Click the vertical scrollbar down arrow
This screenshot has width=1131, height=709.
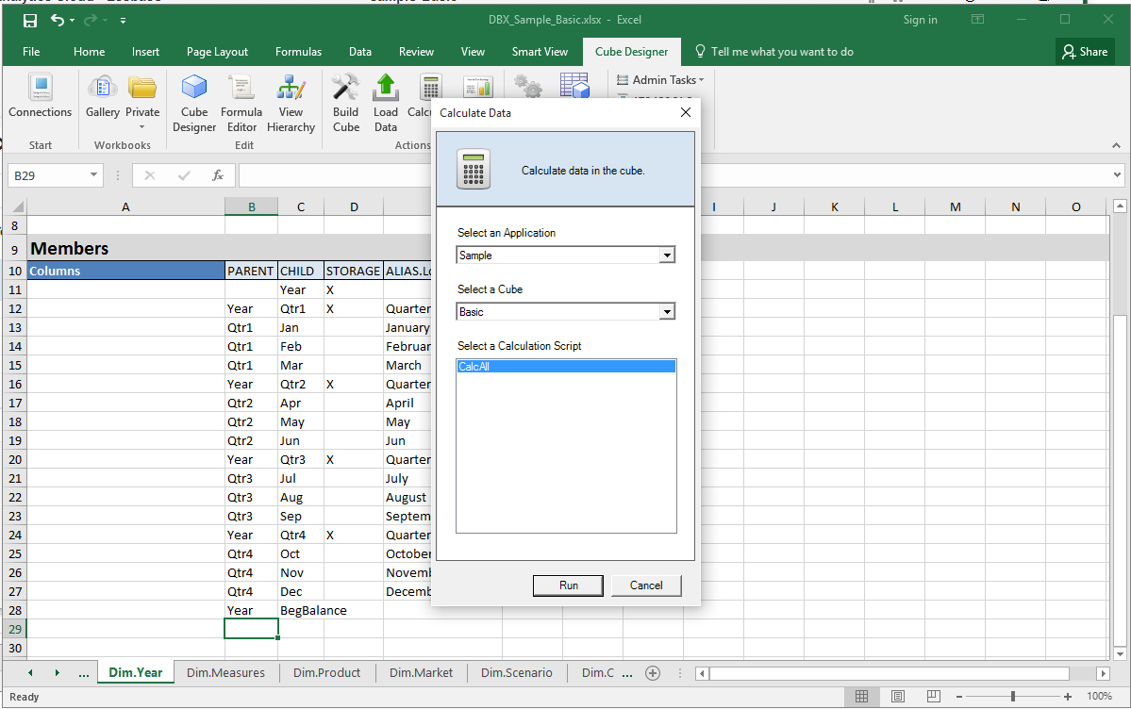point(1120,654)
